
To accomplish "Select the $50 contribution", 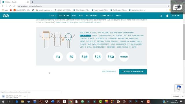I will [111, 57].
